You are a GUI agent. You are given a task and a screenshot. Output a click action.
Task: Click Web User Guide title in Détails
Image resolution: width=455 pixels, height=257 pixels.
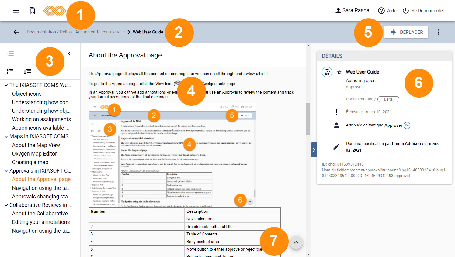(362, 72)
